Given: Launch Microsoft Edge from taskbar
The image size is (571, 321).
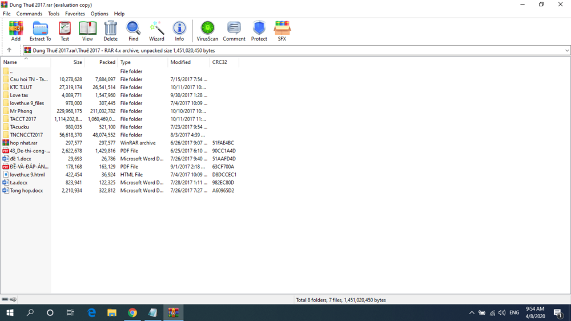Looking at the screenshot, I should tap(92, 312).
